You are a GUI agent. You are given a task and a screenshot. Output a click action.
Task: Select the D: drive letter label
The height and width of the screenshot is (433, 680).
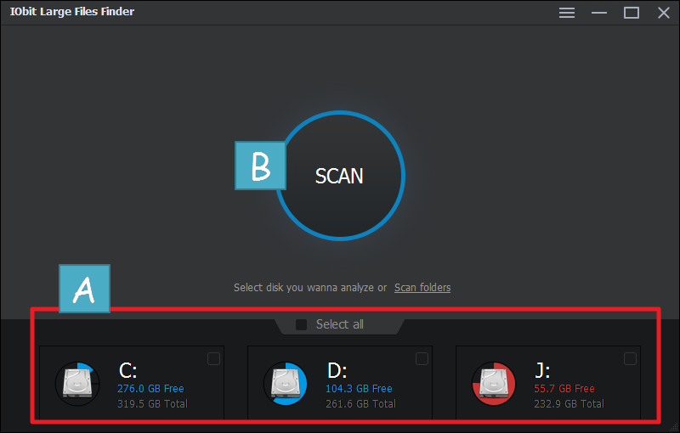(337, 370)
